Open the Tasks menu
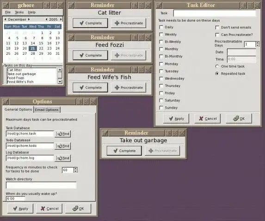The width and height of the screenshot is (265, 221). [x=19, y=12]
